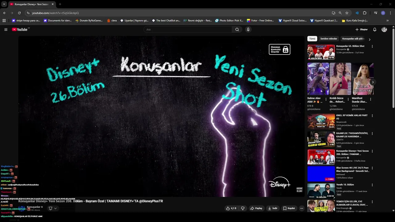Image resolution: width=395 pixels, height=222 pixels.
Task: Click the Oluştur create button
Action: 361,30
